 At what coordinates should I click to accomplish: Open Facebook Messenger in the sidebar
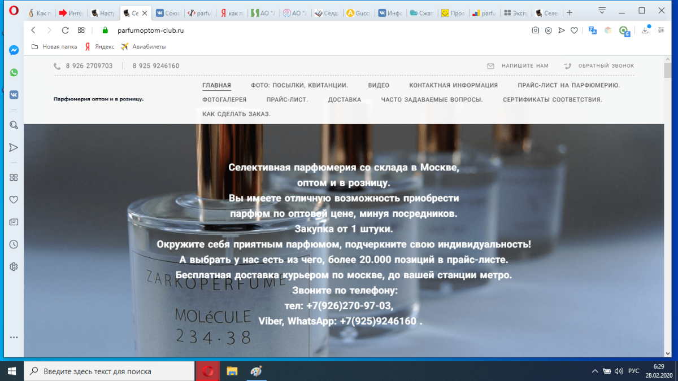point(13,50)
